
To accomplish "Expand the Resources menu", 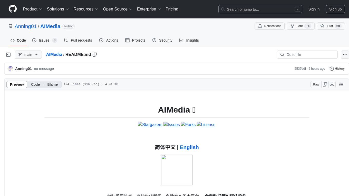I will click(x=86, y=9).
